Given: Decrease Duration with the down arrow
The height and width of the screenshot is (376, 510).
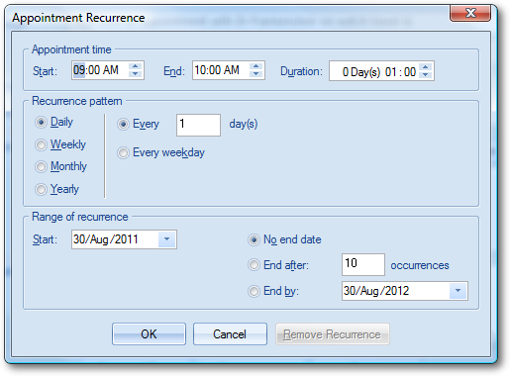Looking at the screenshot, I should [x=425, y=74].
